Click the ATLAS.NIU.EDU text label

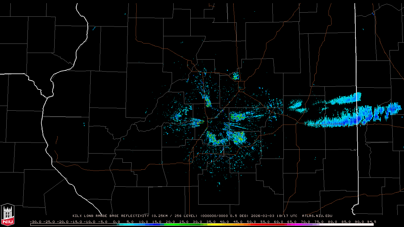pos(317,216)
